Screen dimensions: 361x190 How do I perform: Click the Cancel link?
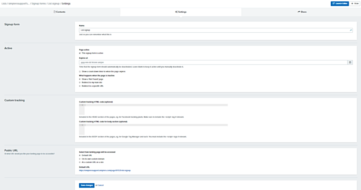100,185
